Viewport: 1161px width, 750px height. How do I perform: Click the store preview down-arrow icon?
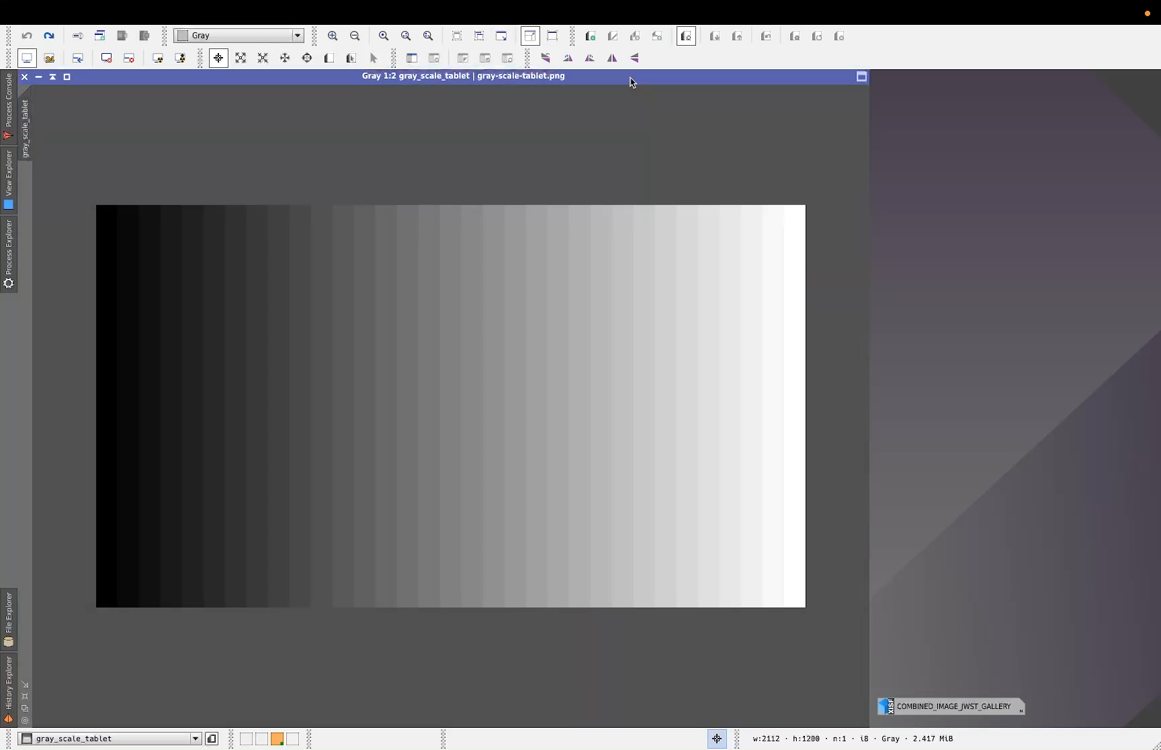tap(715, 36)
